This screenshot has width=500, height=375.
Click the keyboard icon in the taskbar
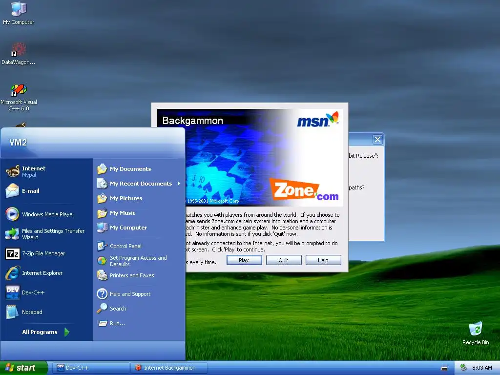(x=444, y=368)
